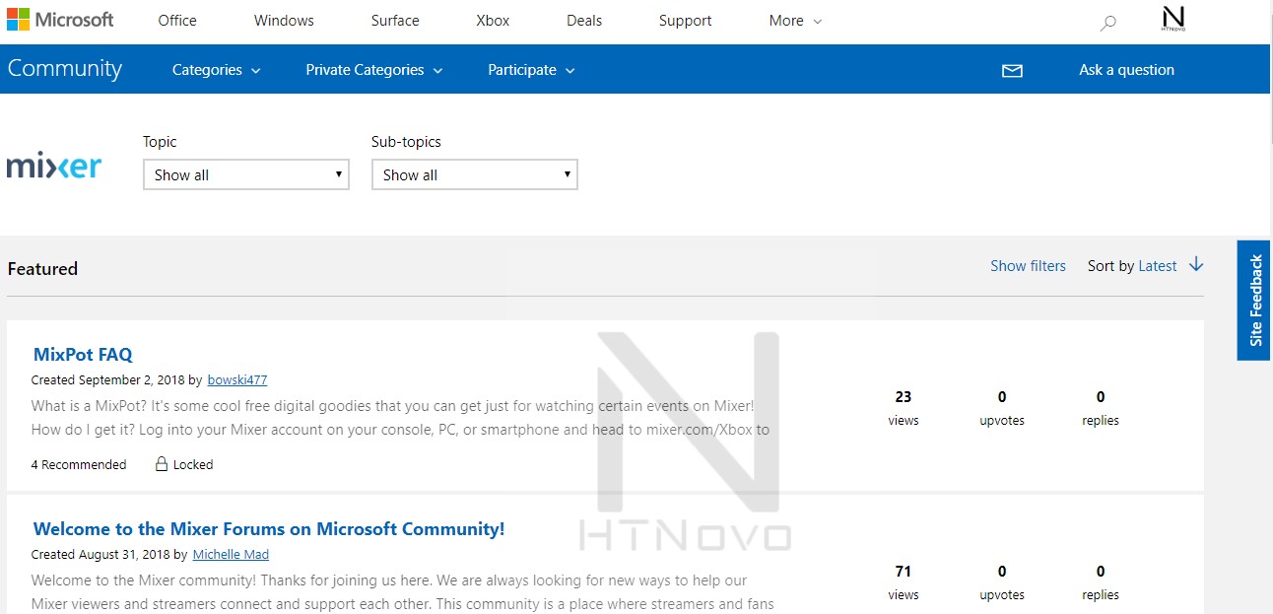Open the MixPot FAQ thread
Viewport: 1273px width, 614px height.
[x=83, y=354]
